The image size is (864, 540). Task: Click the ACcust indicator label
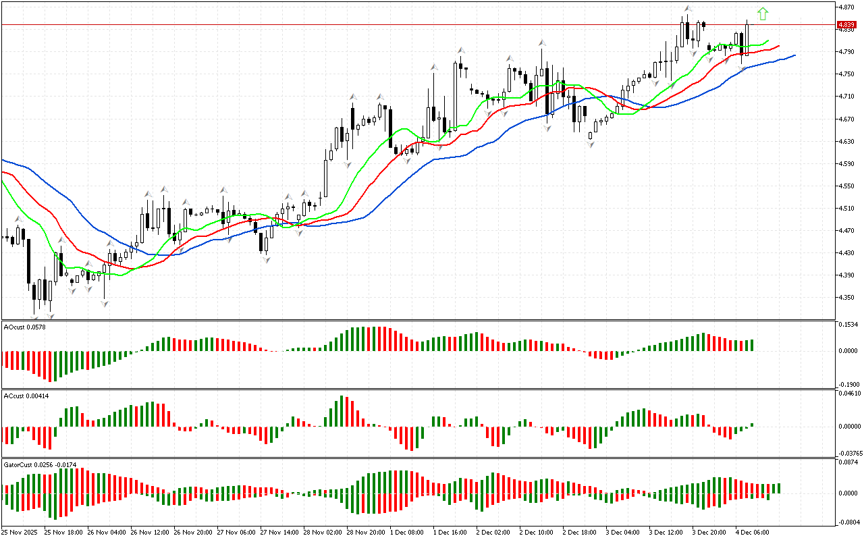tap(23, 395)
